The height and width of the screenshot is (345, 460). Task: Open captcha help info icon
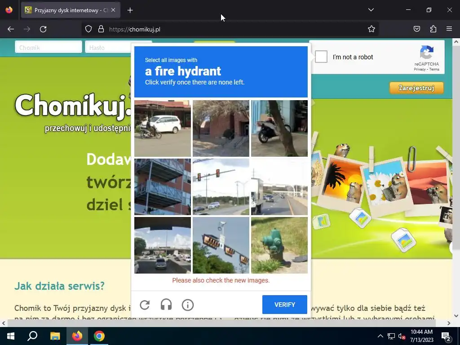(x=188, y=305)
